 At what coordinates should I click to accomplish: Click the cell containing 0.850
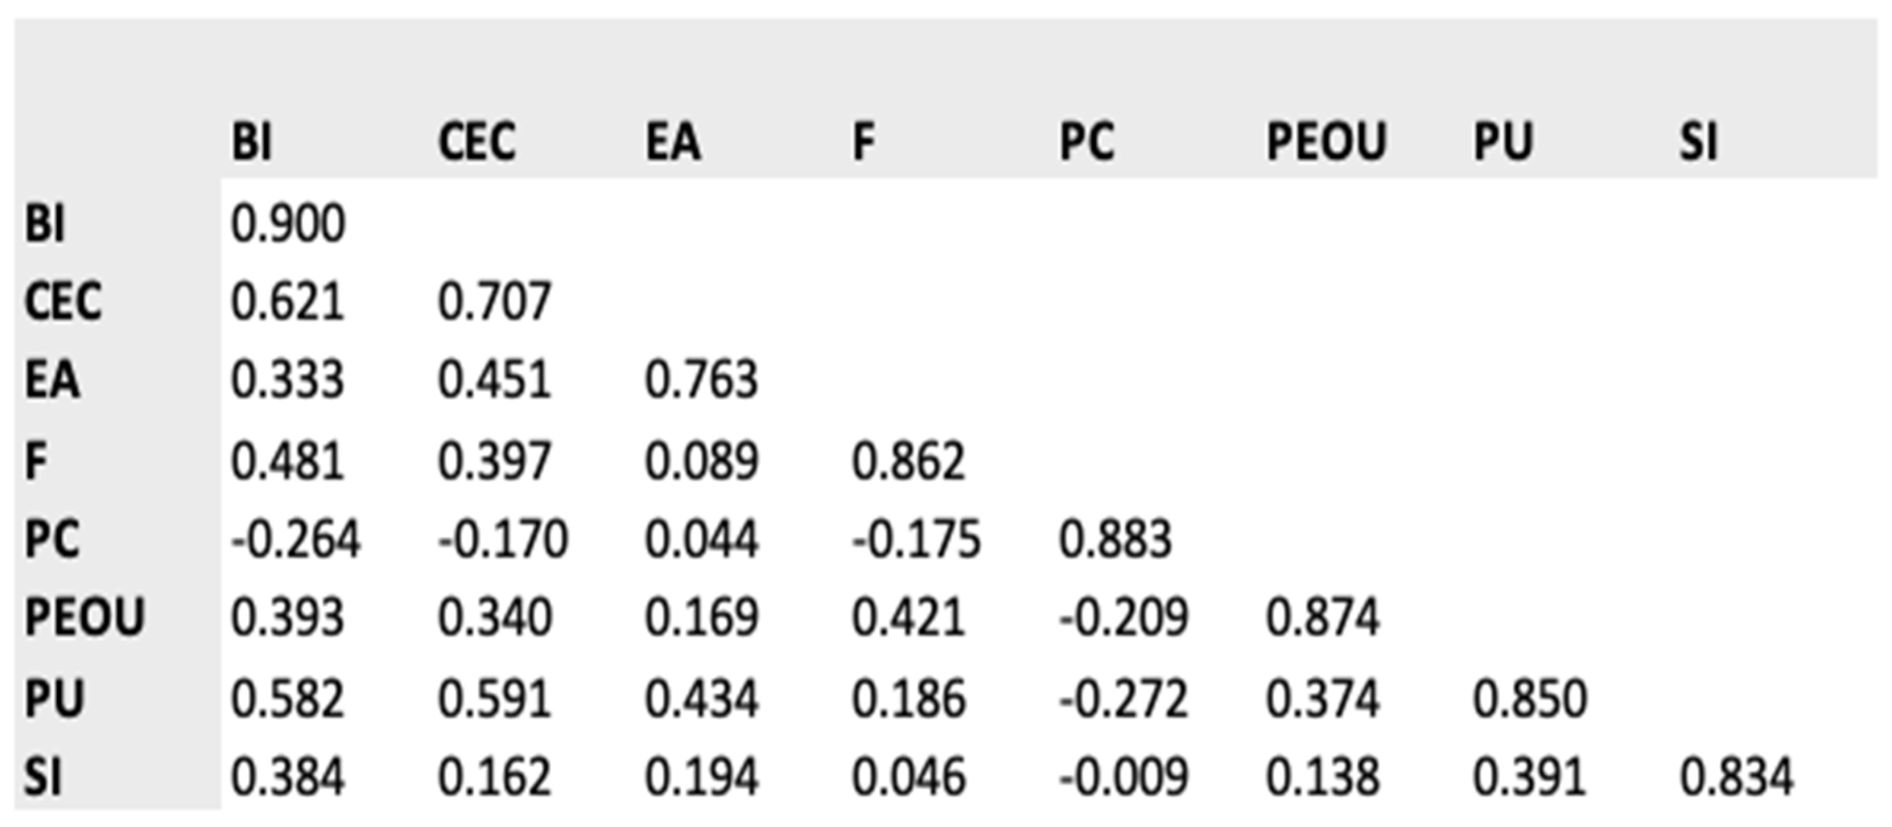1530,698
